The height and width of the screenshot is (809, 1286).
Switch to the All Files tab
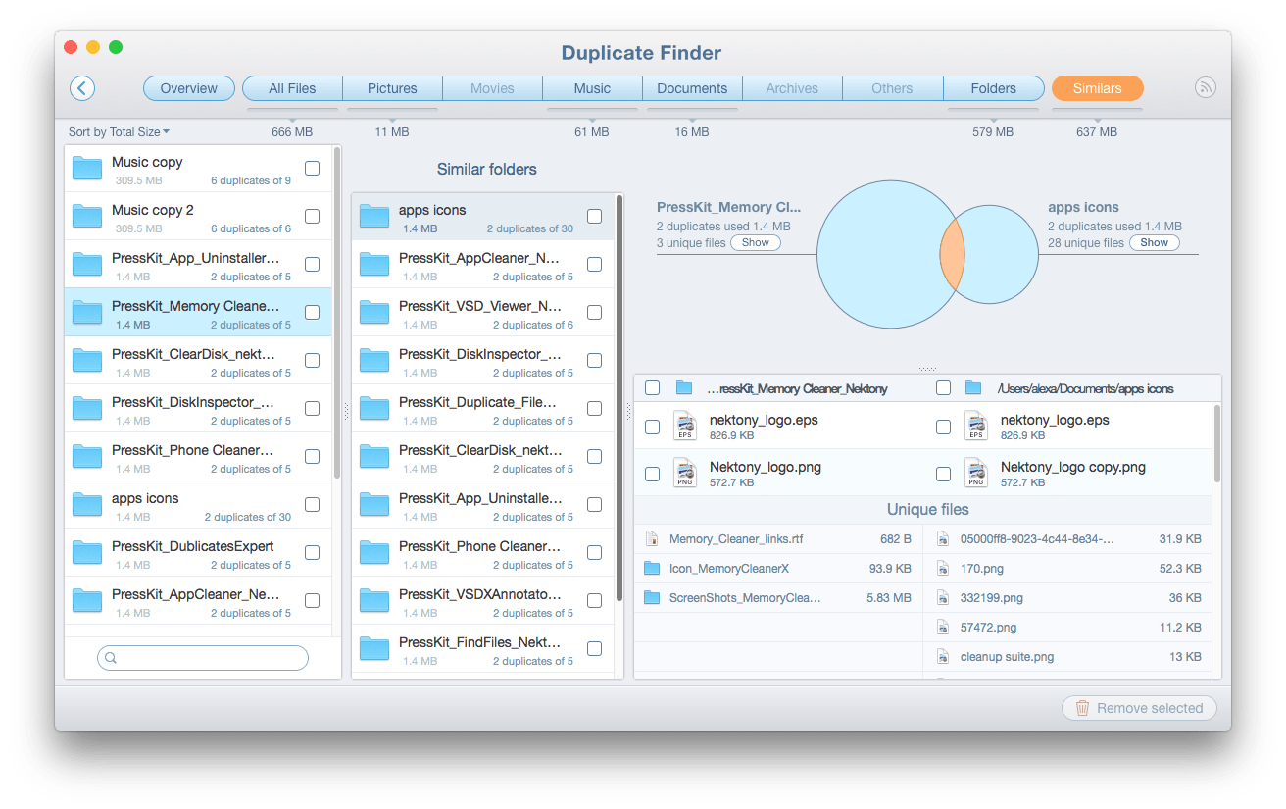pyautogui.click(x=292, y=88)
